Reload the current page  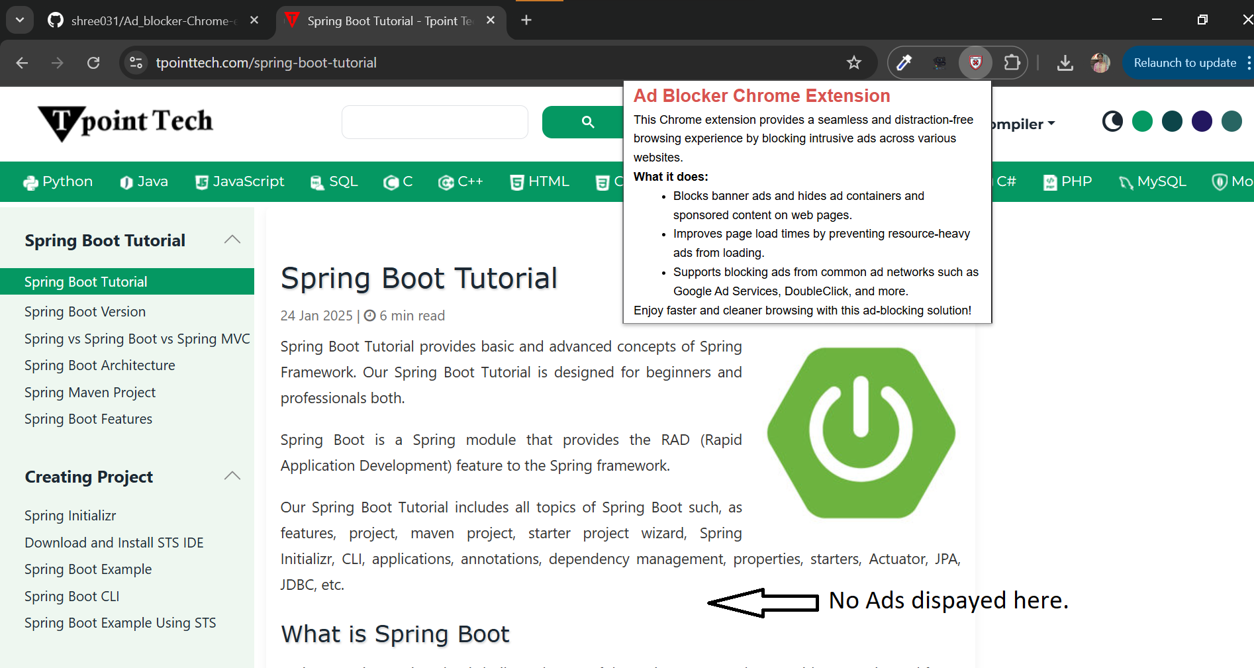point(93,63)
